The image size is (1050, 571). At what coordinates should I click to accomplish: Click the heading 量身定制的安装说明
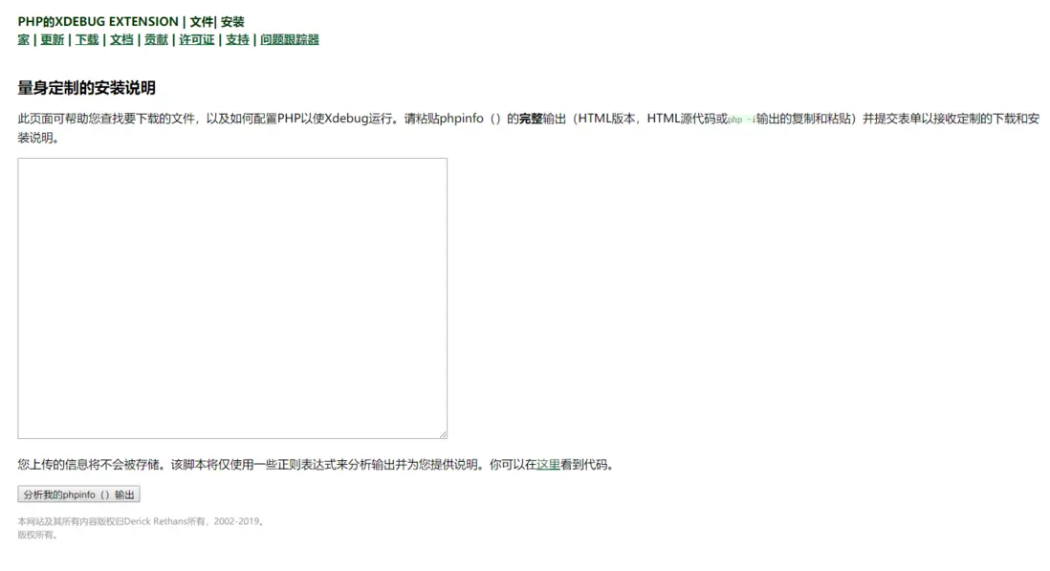pos(86,88)
